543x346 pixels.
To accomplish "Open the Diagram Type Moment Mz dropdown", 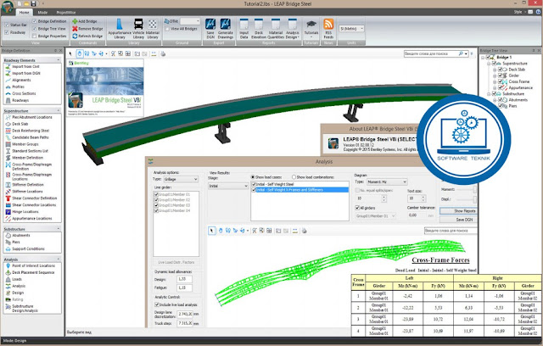I will [387, 182].
